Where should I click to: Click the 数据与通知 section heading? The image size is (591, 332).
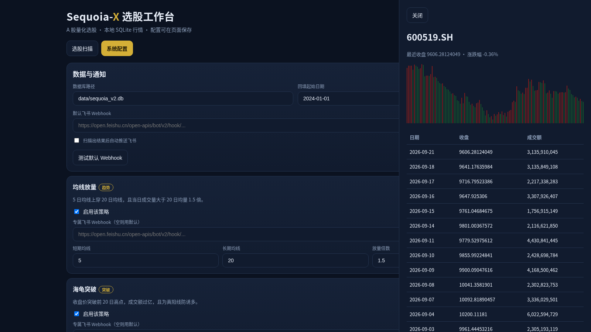(89, 74)
